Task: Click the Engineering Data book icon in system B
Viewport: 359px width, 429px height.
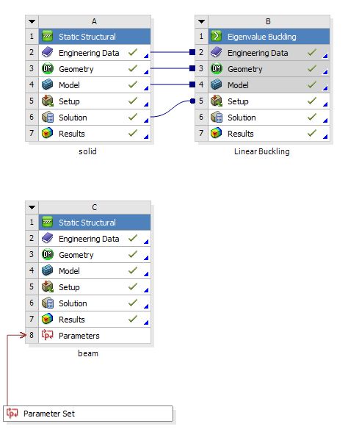Action: pyautogui.click(x=217, y=52)
